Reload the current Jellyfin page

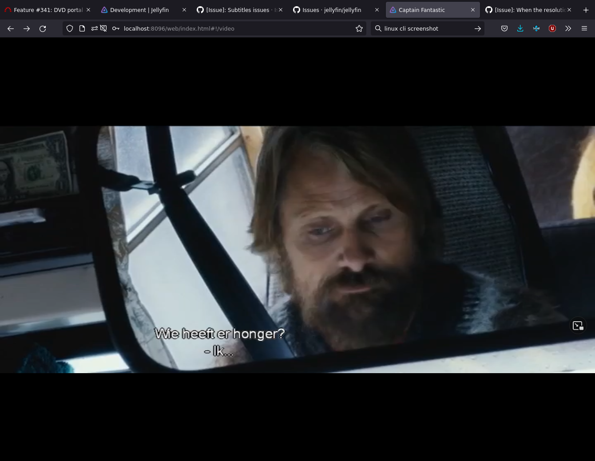click(43, 28)
